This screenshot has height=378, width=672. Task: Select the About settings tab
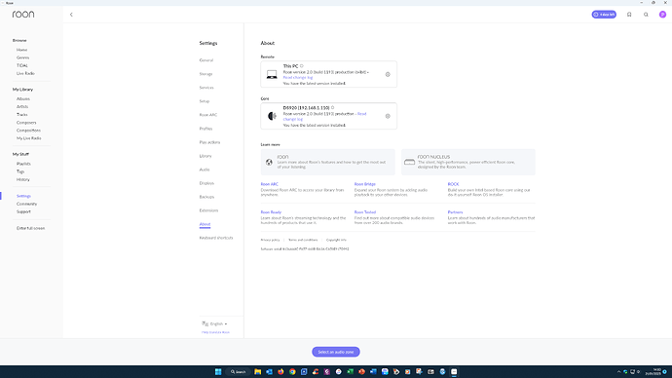[x=205, y=224]
